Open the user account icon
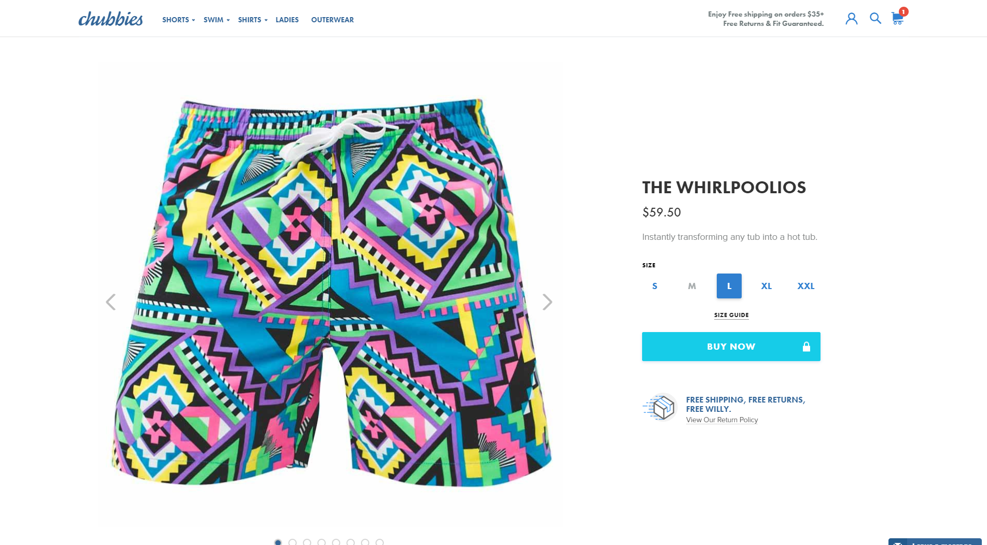 pos(851,19)
